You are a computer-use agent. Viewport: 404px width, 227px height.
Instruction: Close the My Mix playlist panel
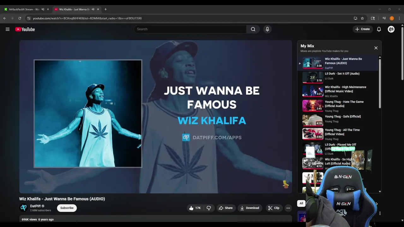pyautogui.click(x=376, y=48)
